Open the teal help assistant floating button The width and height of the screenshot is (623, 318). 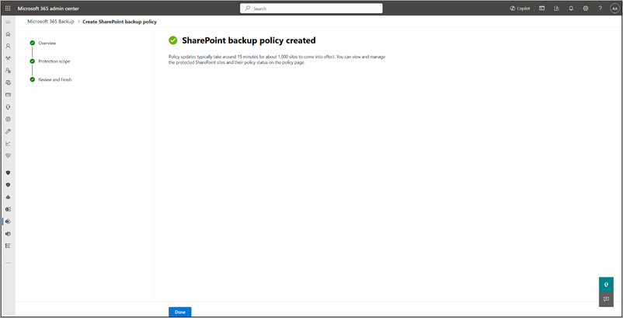[606, 285]
